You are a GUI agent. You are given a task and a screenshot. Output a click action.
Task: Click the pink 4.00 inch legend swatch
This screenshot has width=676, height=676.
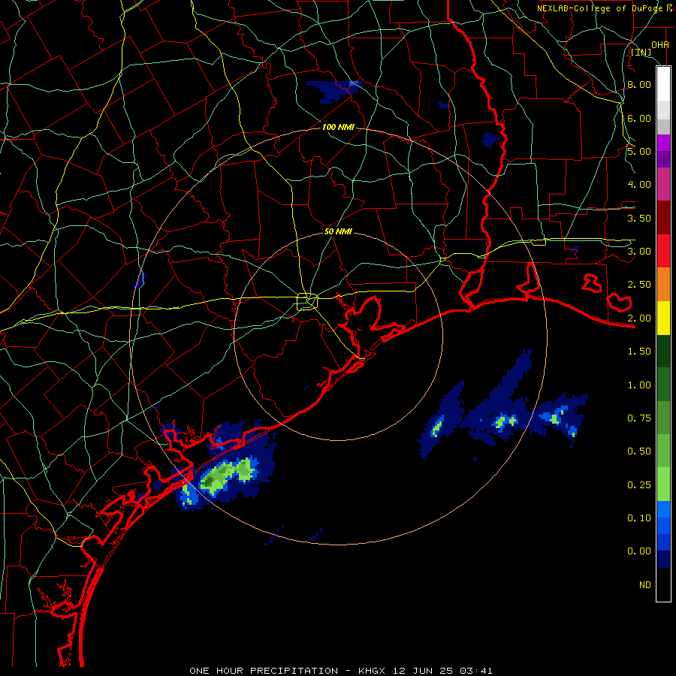663,184
